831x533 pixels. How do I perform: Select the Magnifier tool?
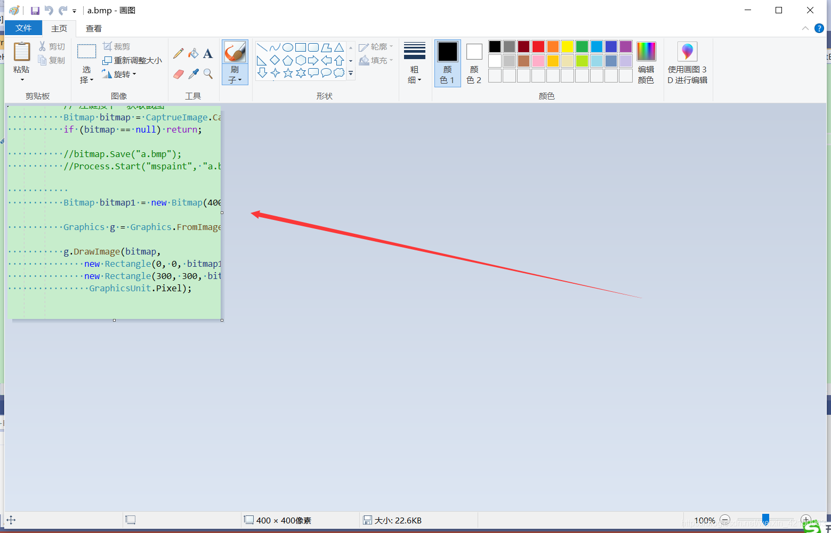(x=208, y=74)
